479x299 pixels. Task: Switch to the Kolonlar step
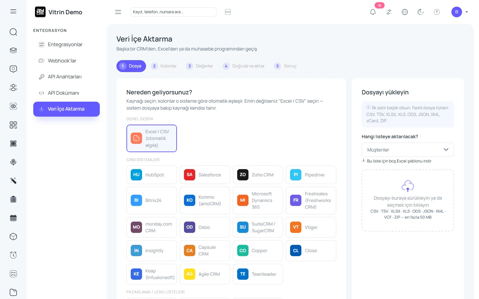click(x=164, y=66)
